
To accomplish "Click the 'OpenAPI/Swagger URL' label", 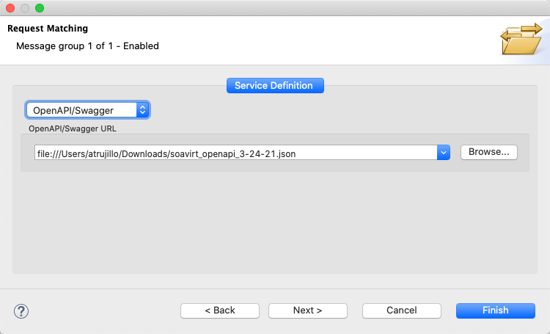I will tap(73, 128).
